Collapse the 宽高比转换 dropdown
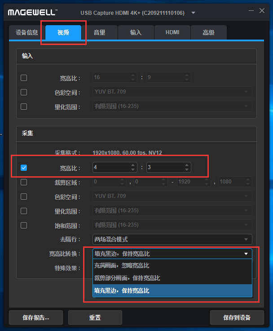273x331 pixels. tap(172, 254)
